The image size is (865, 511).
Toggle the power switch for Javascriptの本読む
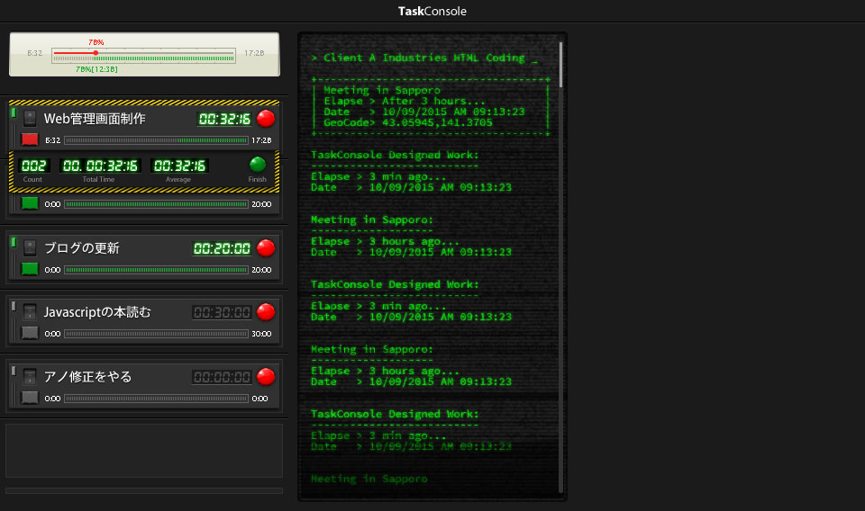tap(30, 312)
